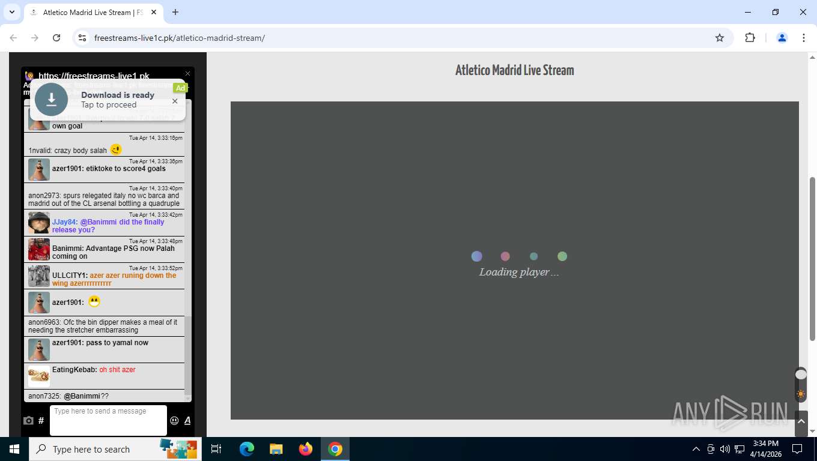Click the scroll-to-top arrow button
Viewport: 817px width, 461px height.
coord(801,423)
